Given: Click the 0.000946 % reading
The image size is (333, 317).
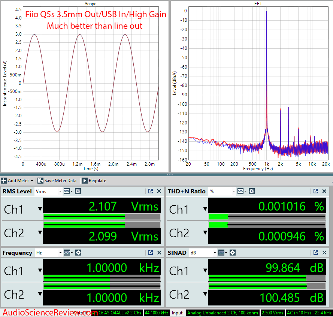Looking at the screenshot, I should pos(291,236).
